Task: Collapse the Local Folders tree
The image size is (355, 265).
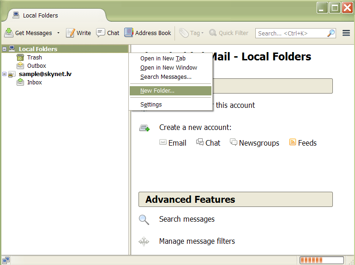Action: (x=4, y=49)
